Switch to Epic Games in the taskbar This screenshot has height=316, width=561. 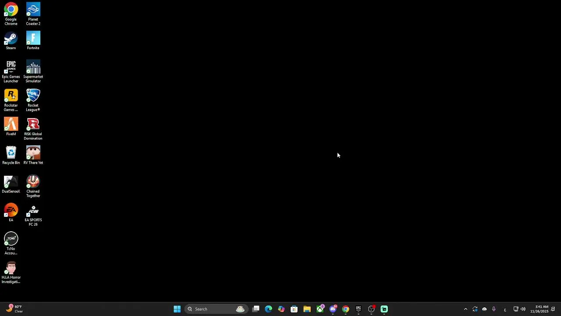358,309
